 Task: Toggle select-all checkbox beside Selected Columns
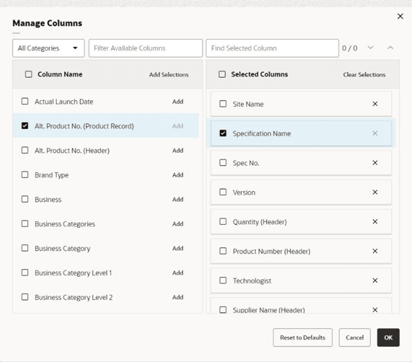click(222, 74)
